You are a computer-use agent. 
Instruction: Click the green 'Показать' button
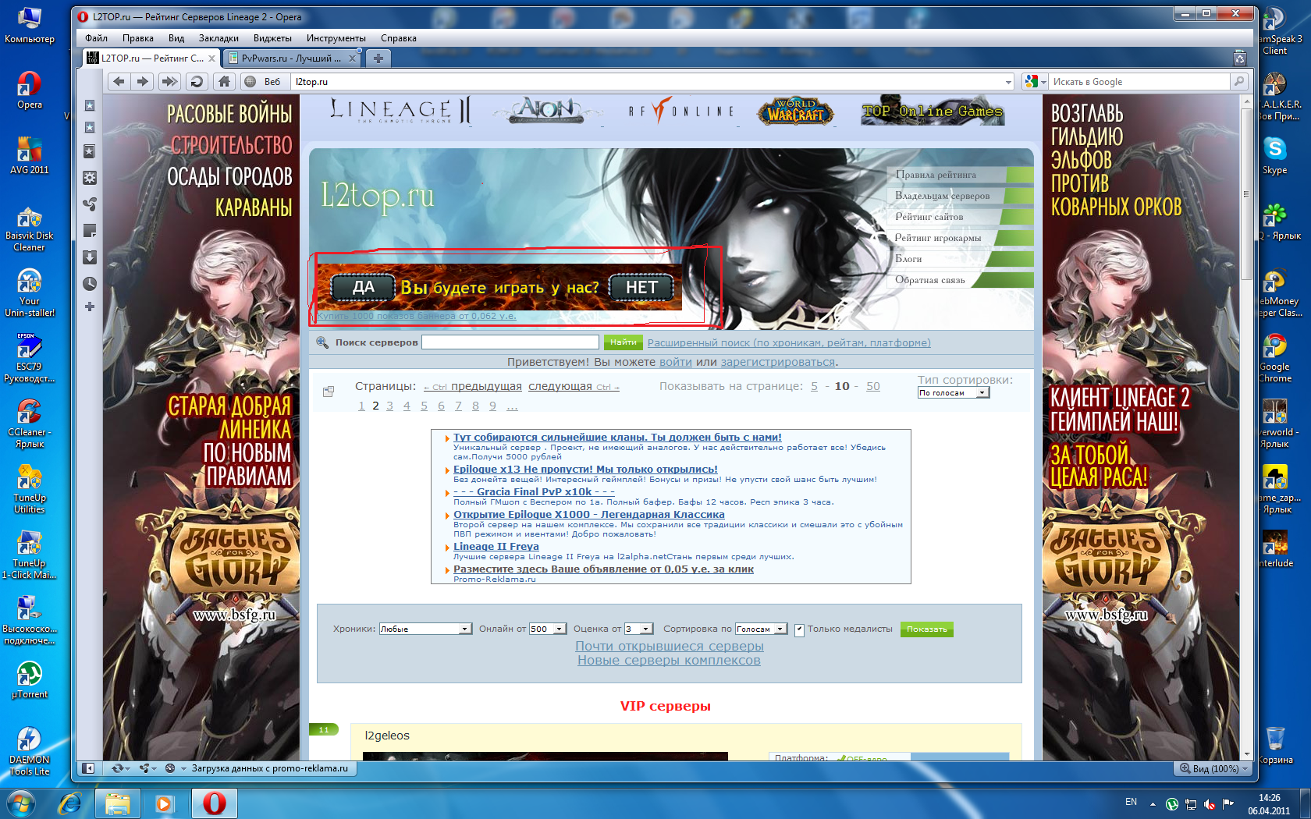click(x=926, y=629)
